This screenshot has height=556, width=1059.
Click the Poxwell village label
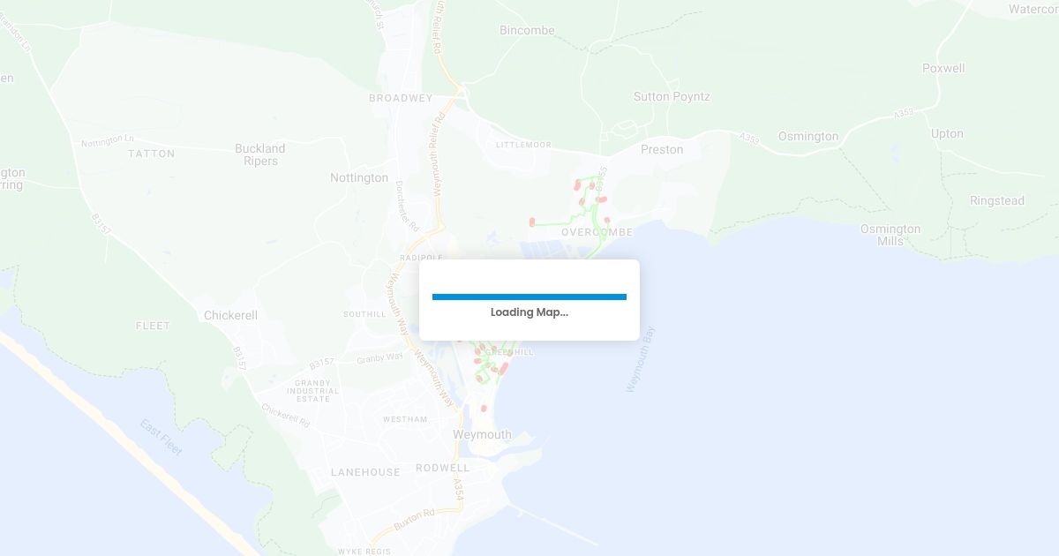coord(943,69)
